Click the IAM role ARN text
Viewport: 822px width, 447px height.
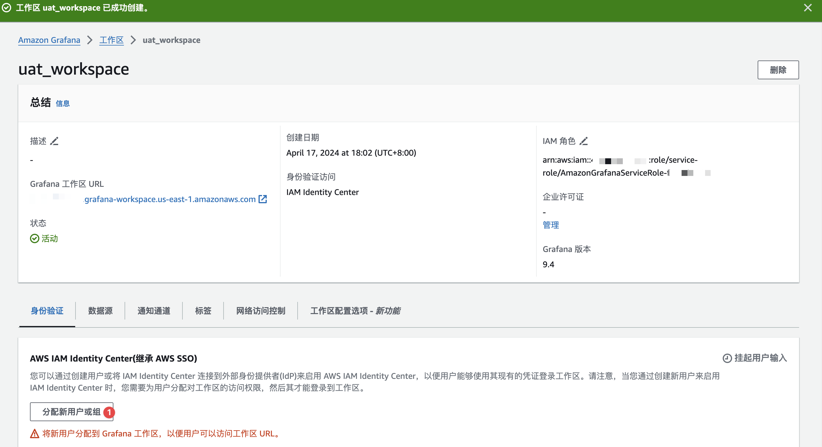coord(626,166)
